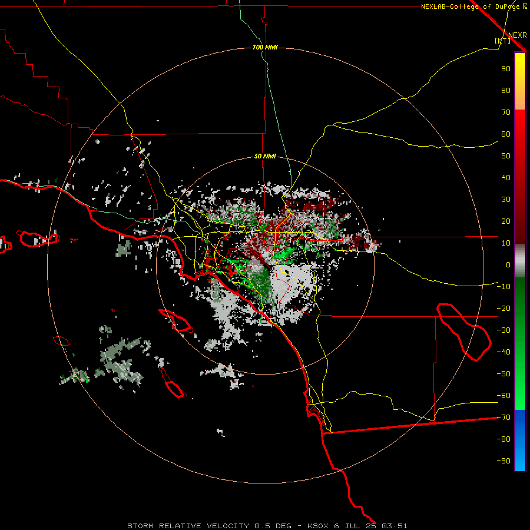The image size is (530, 530).
Task: Click the 20 value on velocity scale
Action: coord(506,221)
